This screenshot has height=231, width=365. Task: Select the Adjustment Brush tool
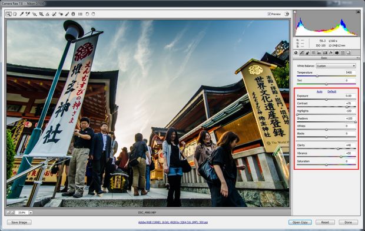pos(67,14)
